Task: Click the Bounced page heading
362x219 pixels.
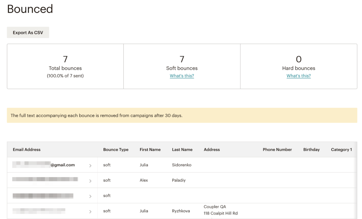Action: click(x=30, y=9)
